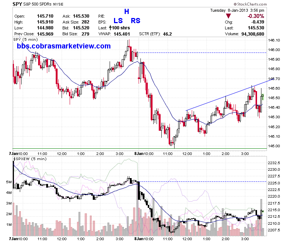The width and height of the screenshot is (286, 242).
Task: Click the blue H head annotation
Action: pyautogui.click(x=126, y=11)
